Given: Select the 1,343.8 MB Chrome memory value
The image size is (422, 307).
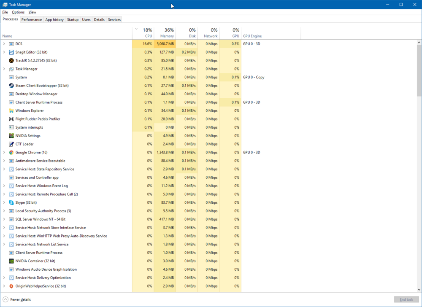Looking at the screenshot, I should [165, 152].
